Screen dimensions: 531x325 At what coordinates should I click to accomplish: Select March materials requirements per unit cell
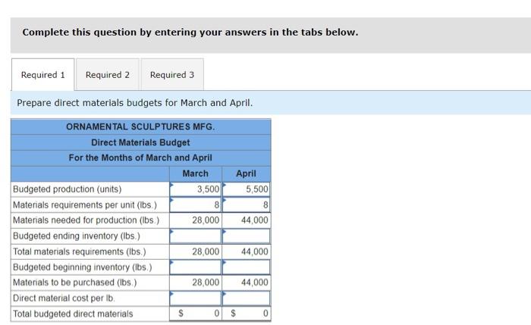(196, 205)
